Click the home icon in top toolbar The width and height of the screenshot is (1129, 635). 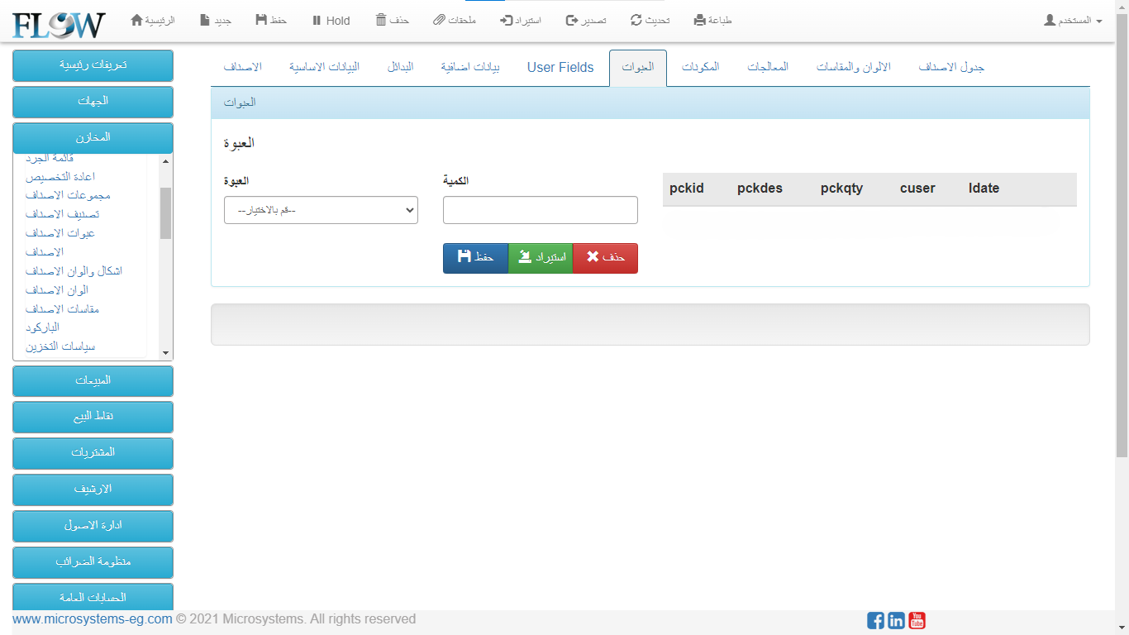tap(137, 20)
